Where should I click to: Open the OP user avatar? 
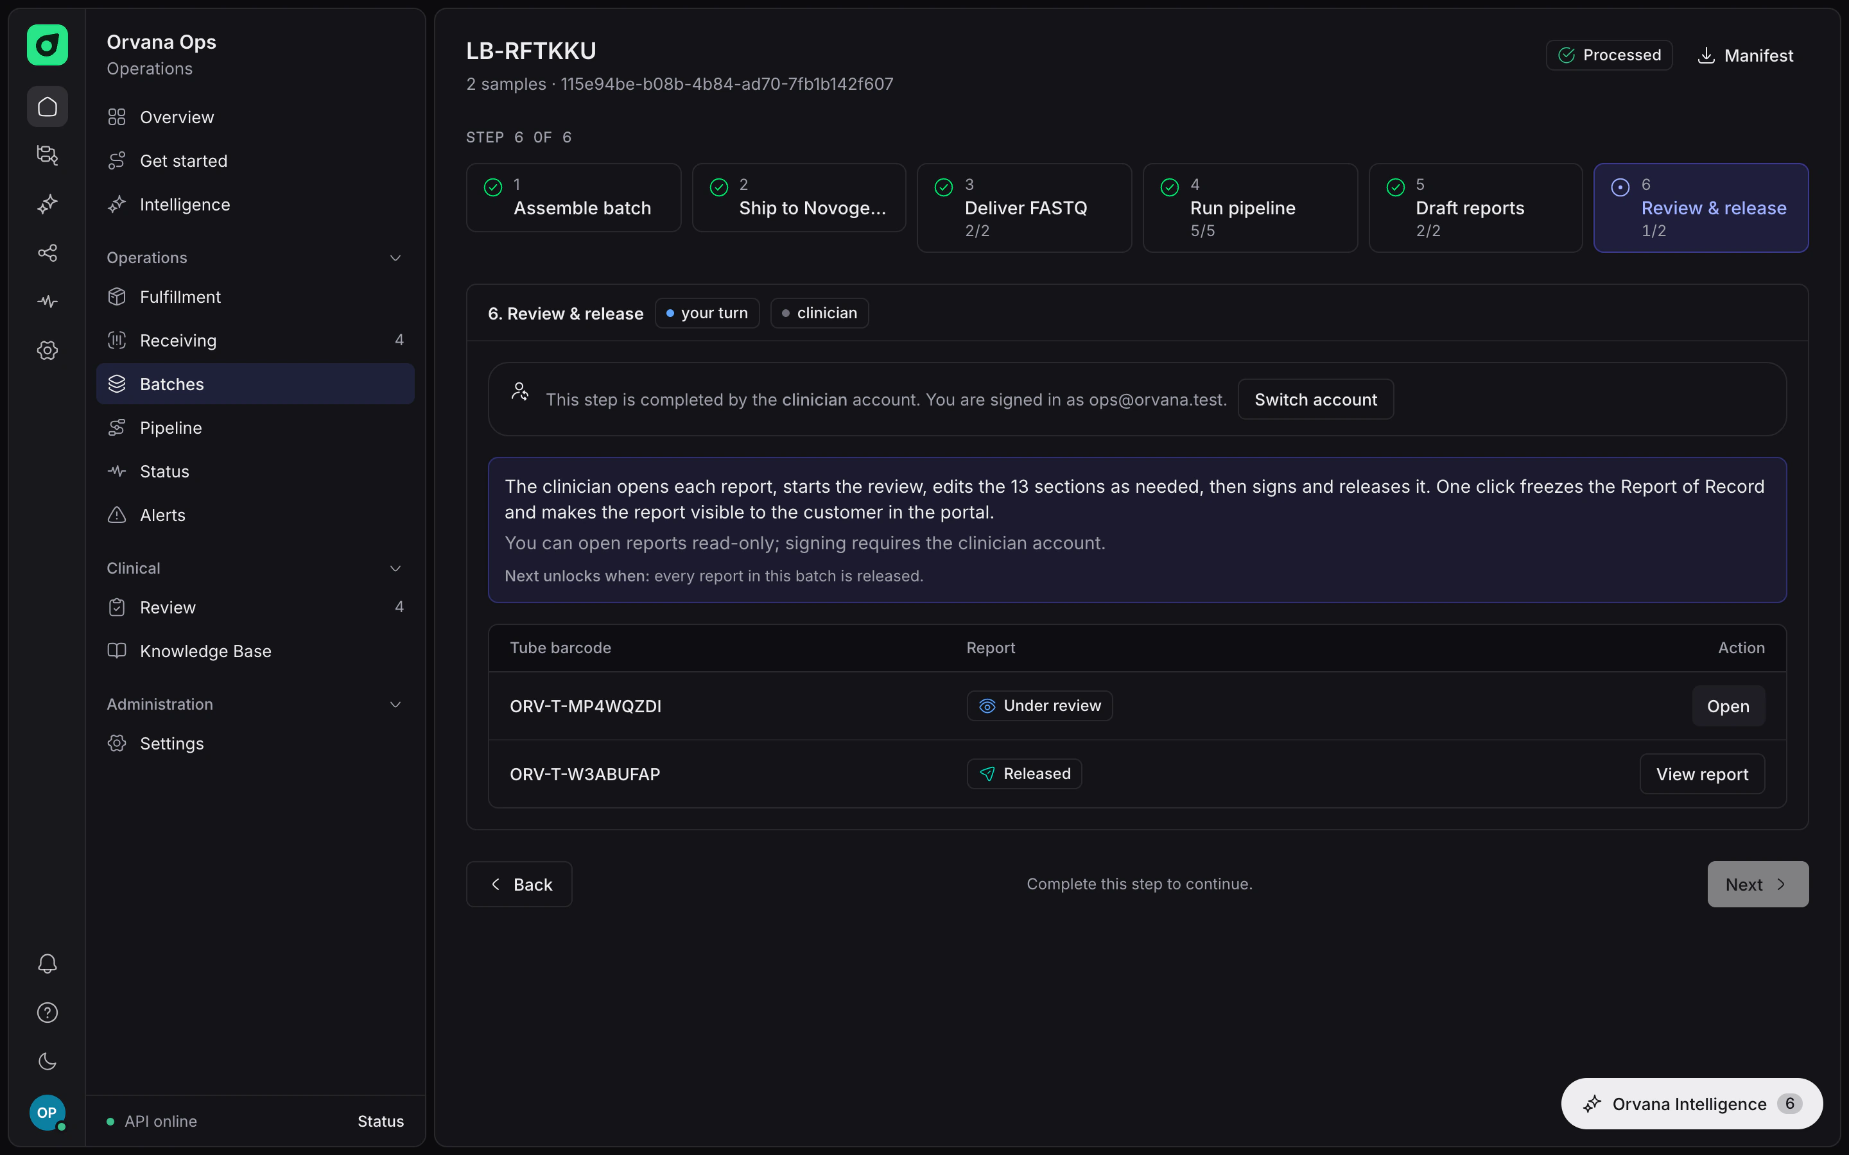pos(48,1112)
